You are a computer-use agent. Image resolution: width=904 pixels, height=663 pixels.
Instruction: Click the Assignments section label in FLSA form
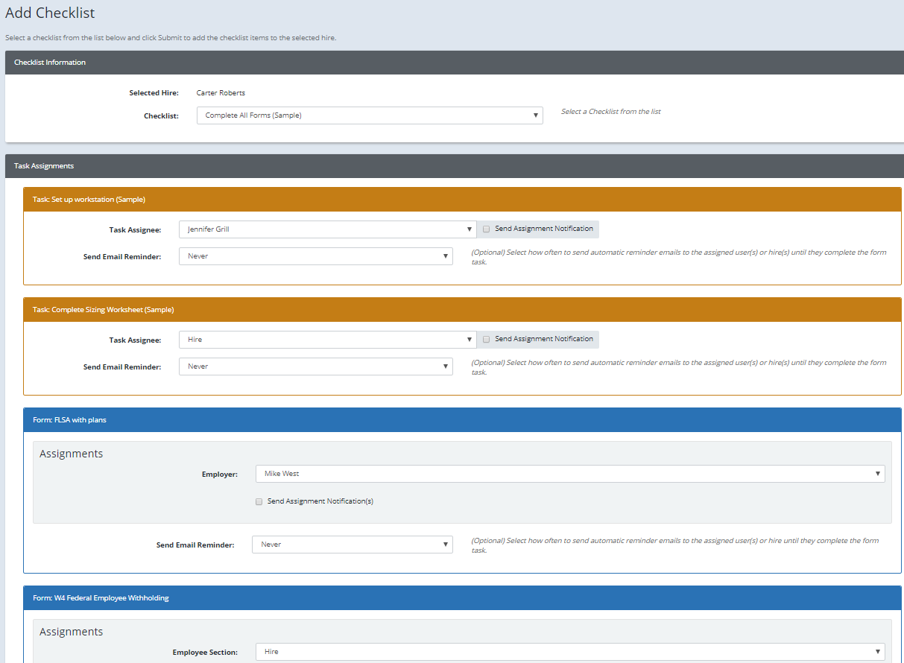(71, 453)
